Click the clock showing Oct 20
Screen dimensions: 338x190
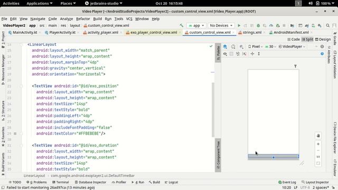(x=169, y=4)
